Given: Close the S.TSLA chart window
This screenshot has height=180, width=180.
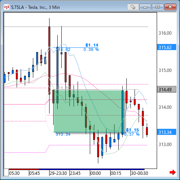Looking at the screenshot, I should (x=170, y=7).
